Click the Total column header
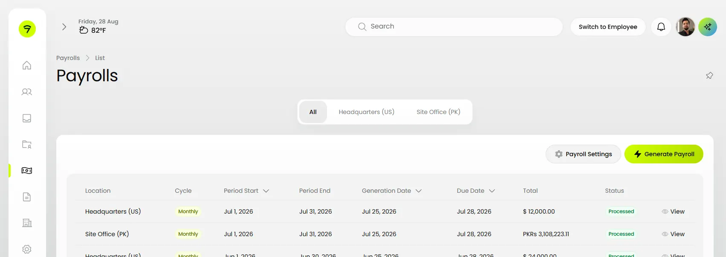Image resolution: width=726 pixels, height=257 pixels. [530, 191]
